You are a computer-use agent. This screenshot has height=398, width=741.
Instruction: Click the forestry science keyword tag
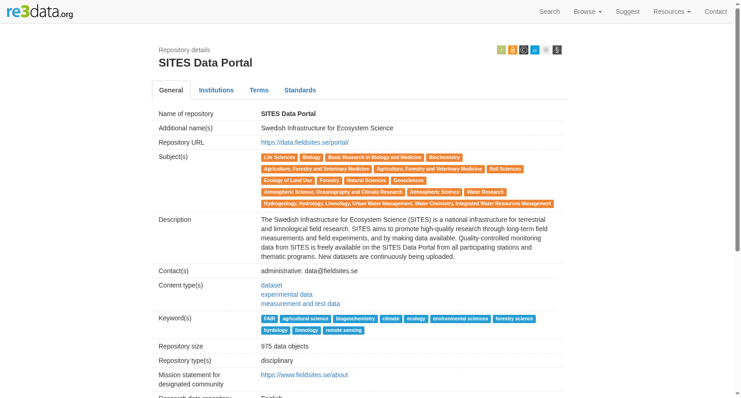[514, 319]
